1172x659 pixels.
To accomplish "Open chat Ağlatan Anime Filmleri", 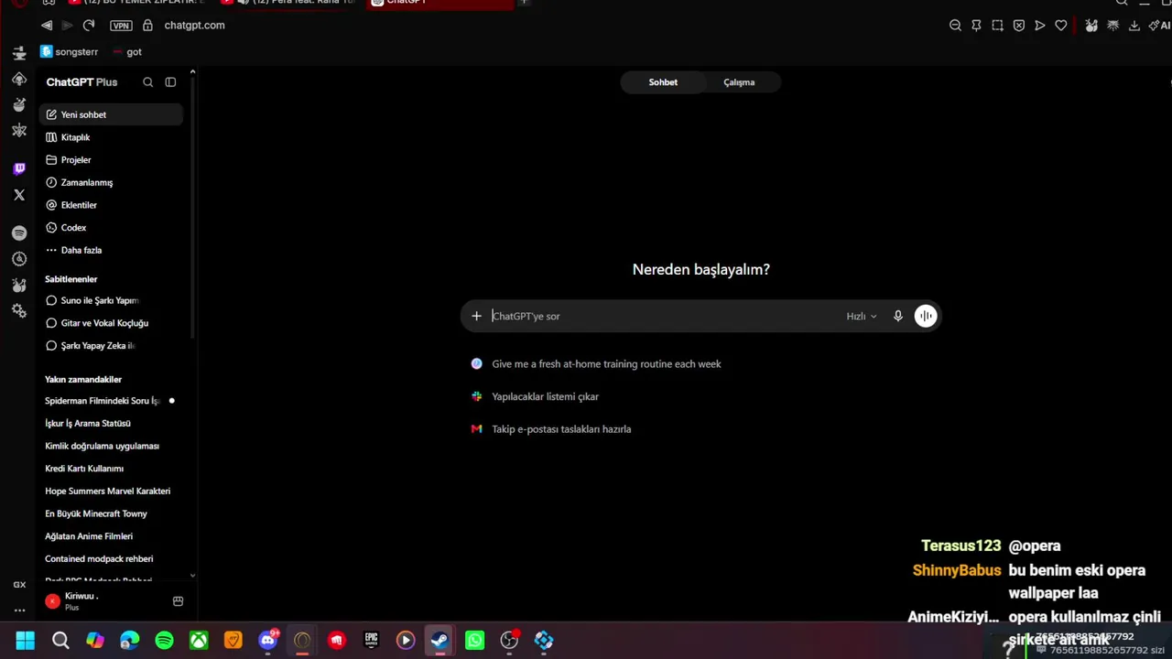I will 112,536.
